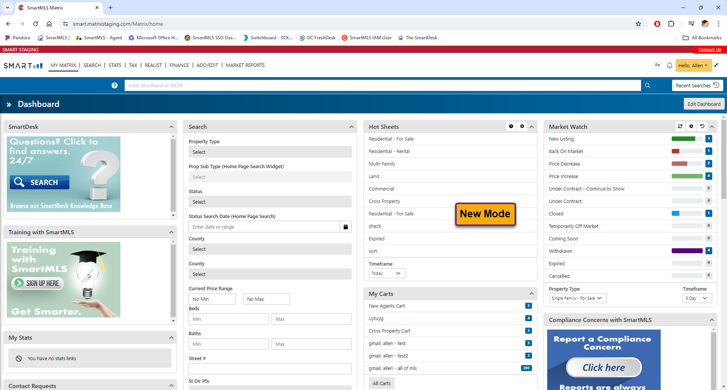
Task: Open the Hot Sheets Timeframe dropdown
Action: tap(387, 273)
